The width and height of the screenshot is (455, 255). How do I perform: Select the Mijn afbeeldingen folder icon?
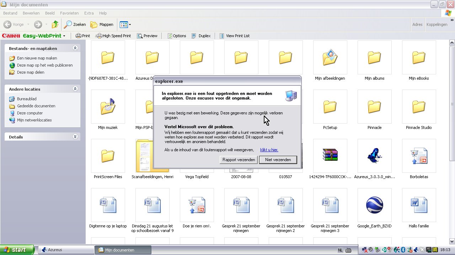[330, 57]
